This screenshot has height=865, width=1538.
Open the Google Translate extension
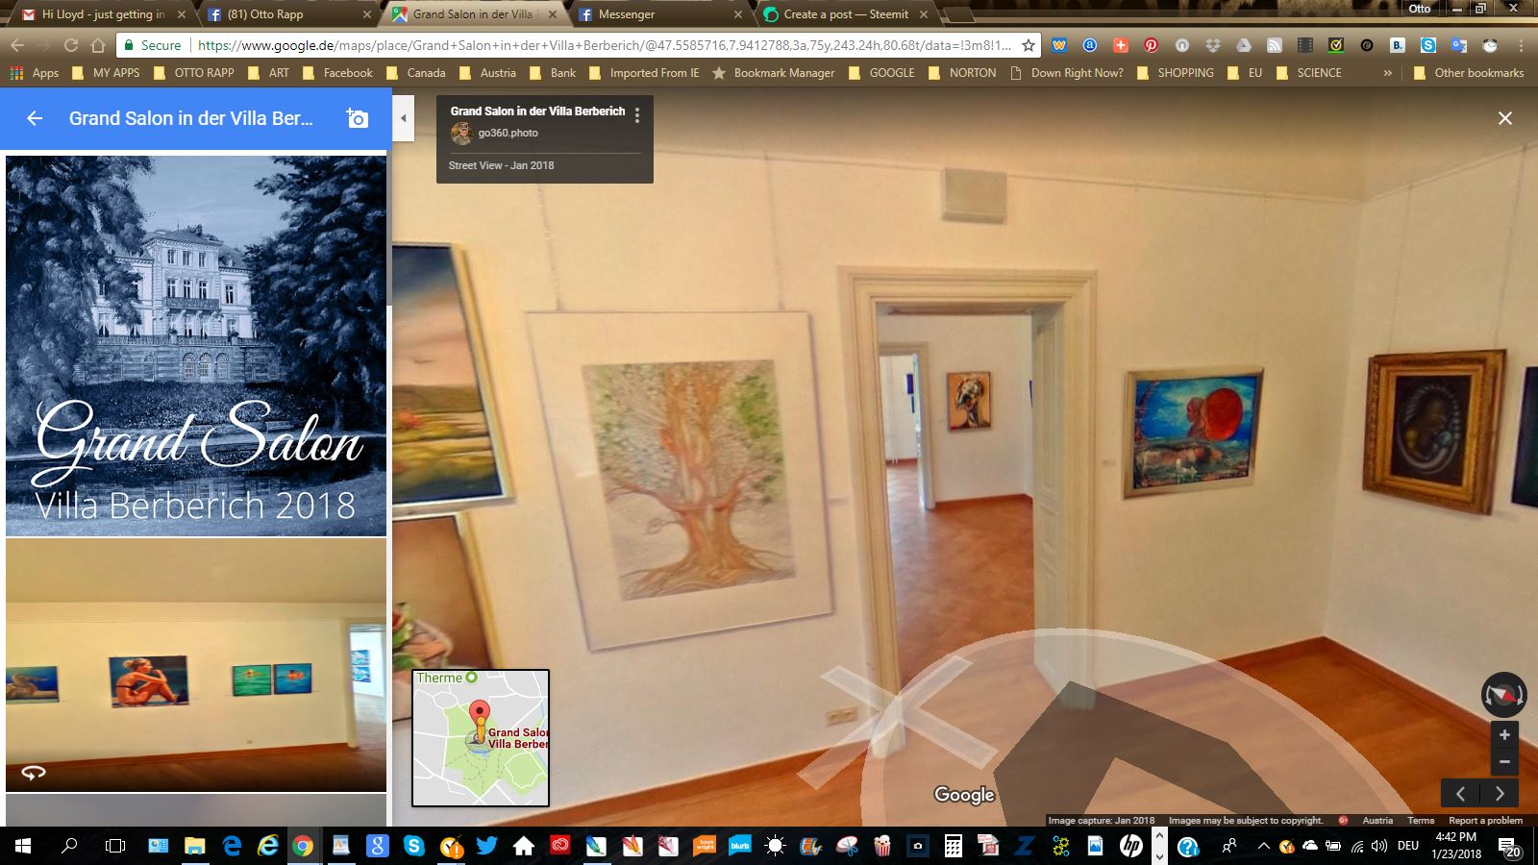point(1459,45)
